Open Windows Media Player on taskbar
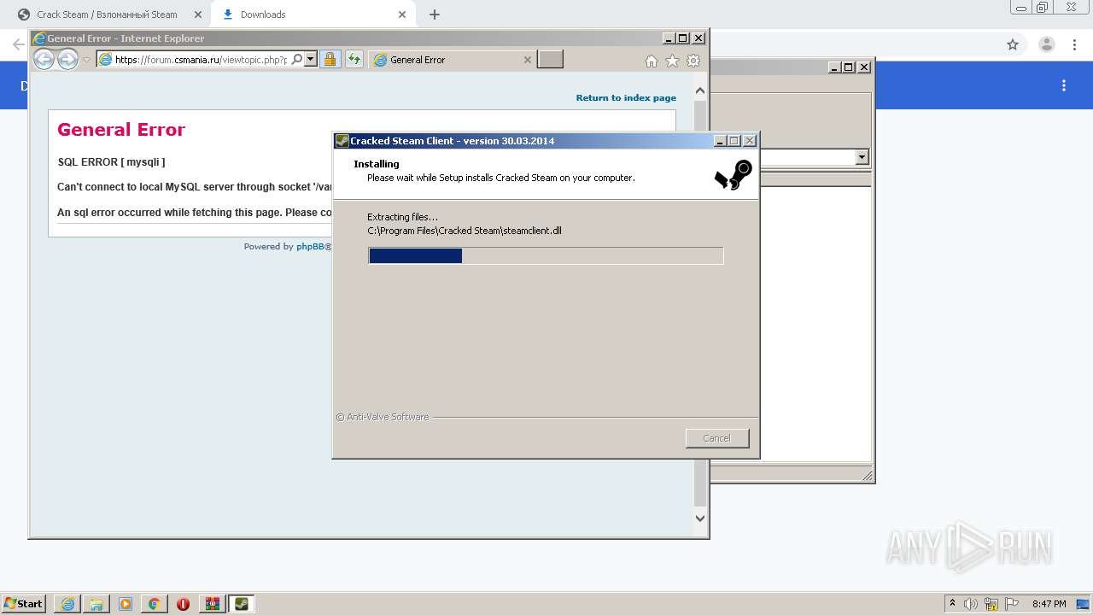This screenshot has width=1093, height=615. tap(126, 604)
